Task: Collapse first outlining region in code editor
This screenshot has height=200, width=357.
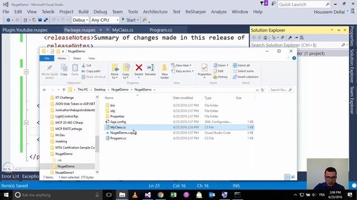Action: (x=26, y=72)
